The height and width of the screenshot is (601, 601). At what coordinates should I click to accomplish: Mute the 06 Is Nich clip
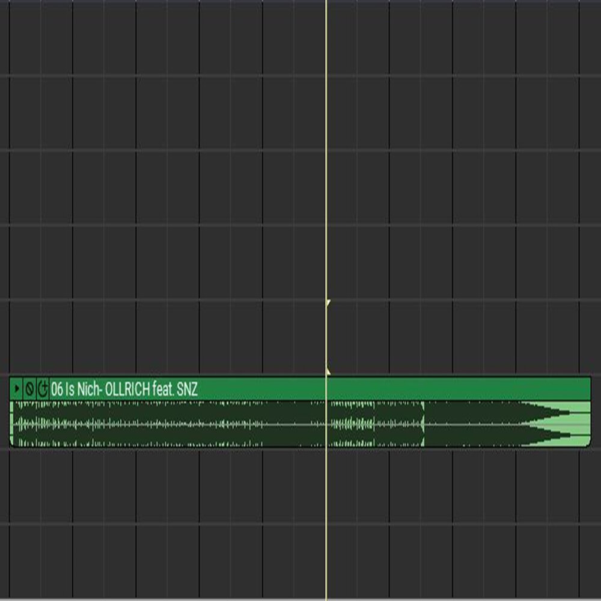point(29,389)
